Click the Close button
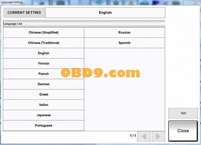201x145 pixels. click(x=183, y=131)
